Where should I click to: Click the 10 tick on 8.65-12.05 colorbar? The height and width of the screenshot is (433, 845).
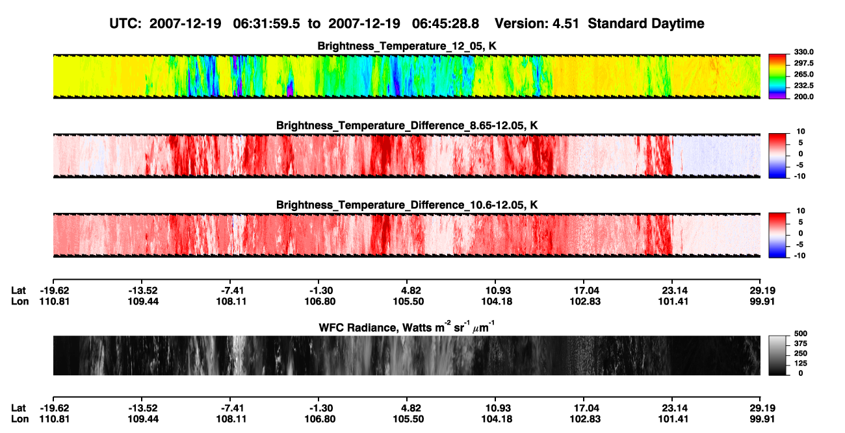point(801,131)
